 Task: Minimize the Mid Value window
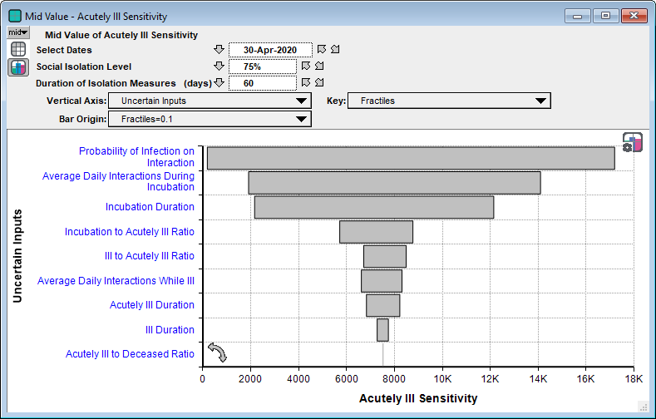tap(578, 16)
